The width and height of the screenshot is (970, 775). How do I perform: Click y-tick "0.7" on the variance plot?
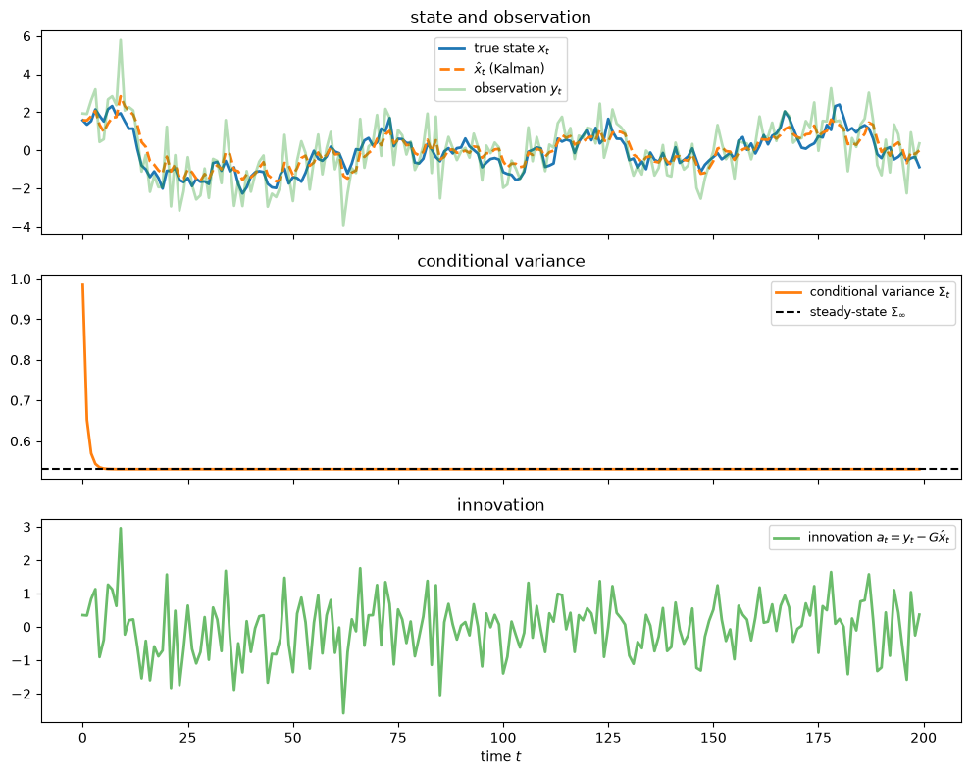pos(21,401)
